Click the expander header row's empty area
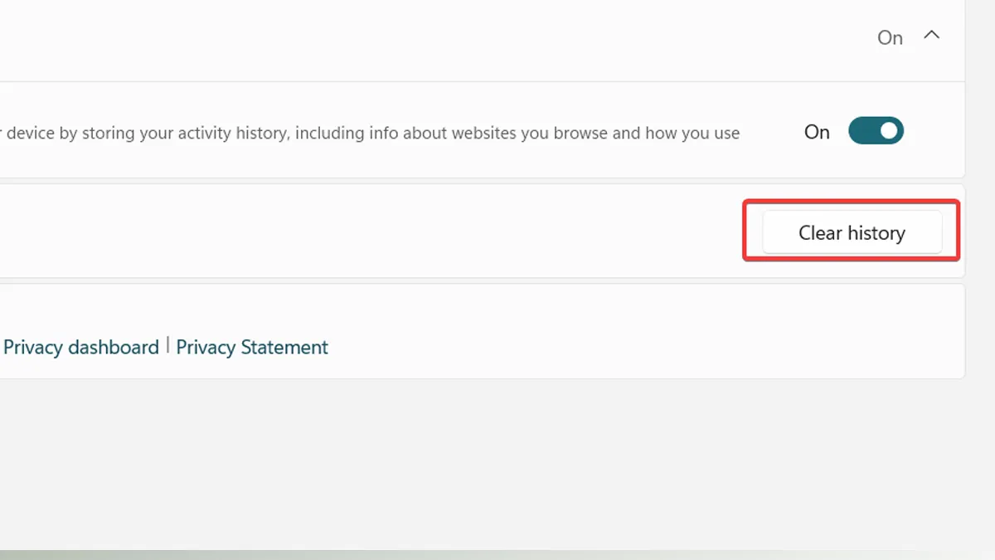The width and height of the screenshot is (995, 560). (x=415, y=38)
